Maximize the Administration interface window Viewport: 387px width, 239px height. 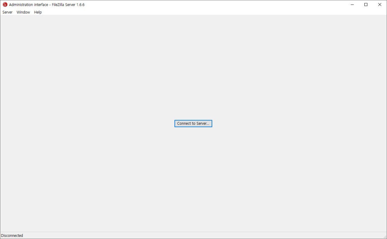point(366,5)
